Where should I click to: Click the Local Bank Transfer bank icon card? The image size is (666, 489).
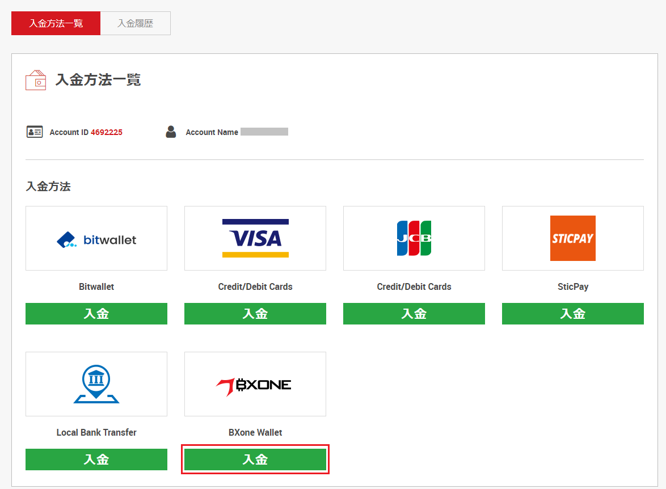(96, 384)
